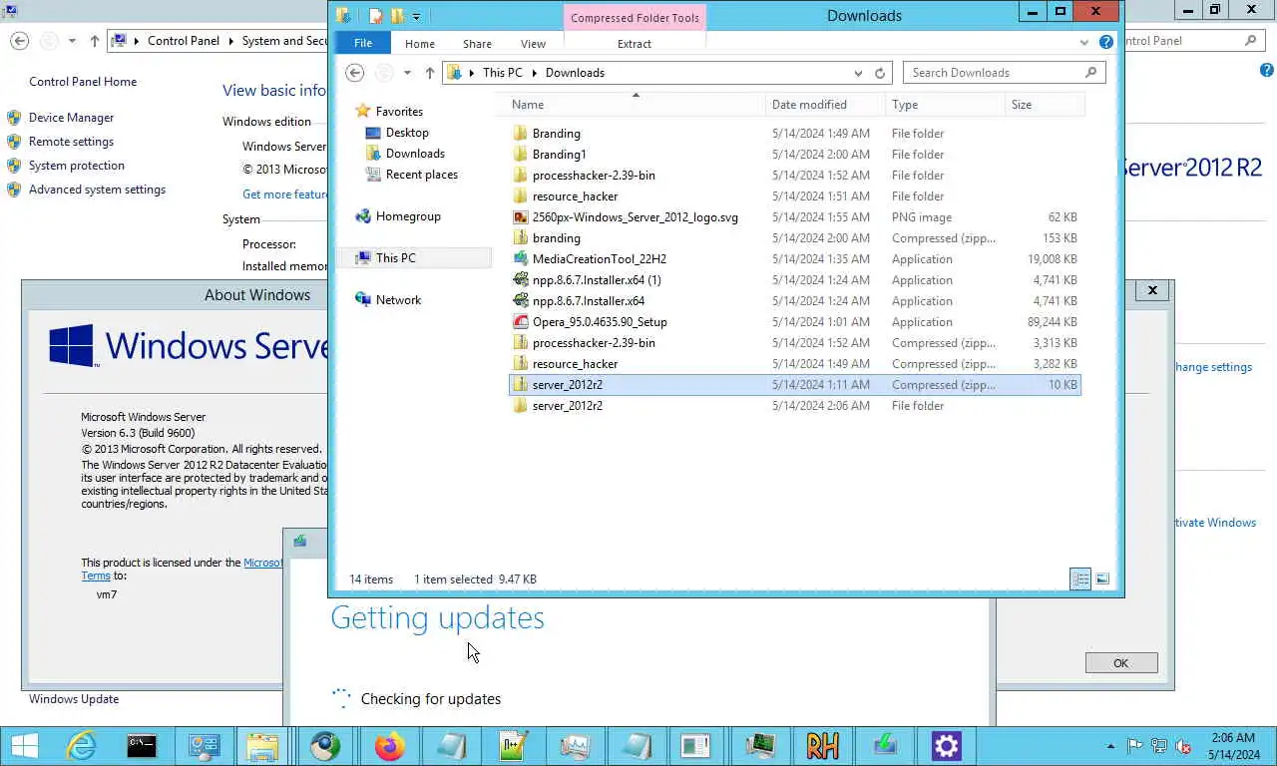The height and width of the screenshot is (766, 1277).
Task: Sort files by Name column header
Action: (636, 105)
